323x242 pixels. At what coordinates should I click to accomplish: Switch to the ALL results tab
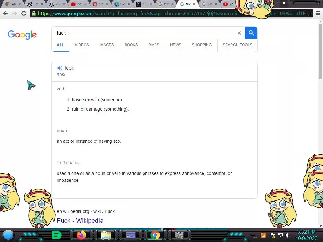60,45
